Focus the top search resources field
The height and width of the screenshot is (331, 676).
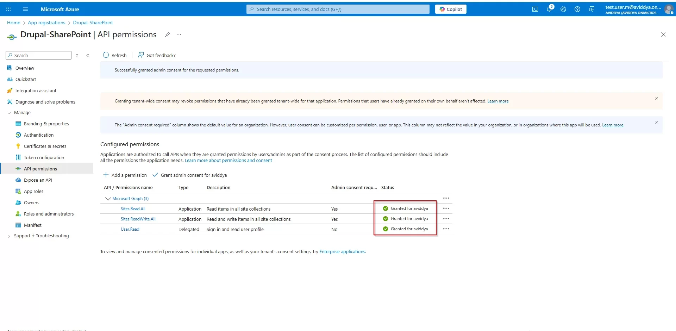point(338,9)
